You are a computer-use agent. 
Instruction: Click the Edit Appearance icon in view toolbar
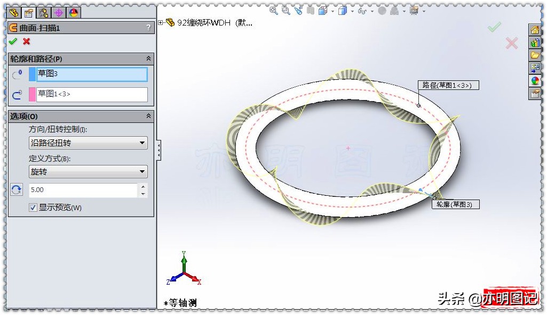(x=382, y=10)
